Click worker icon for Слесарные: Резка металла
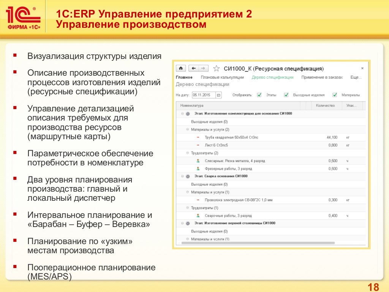Screen dimensions: 389x292 coord(198,161)
